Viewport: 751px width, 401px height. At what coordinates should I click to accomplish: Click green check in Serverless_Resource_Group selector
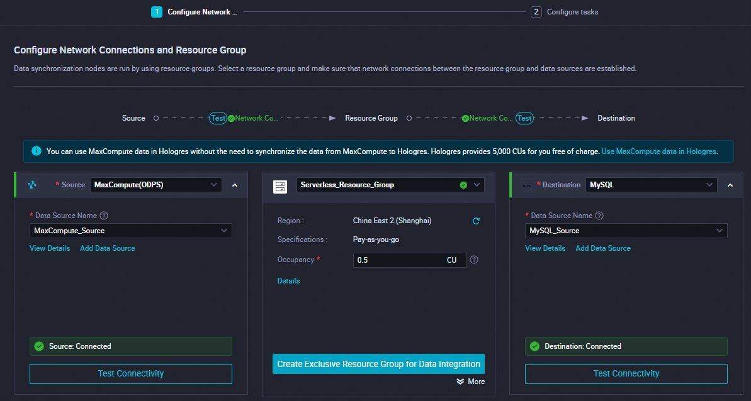(x=463, y=185)
